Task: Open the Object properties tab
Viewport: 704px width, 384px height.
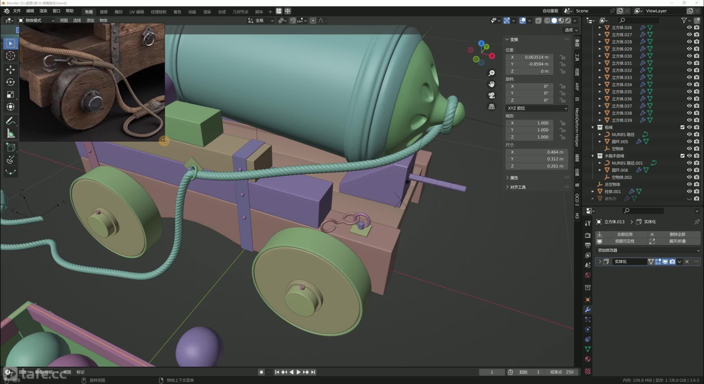Action: (588, 300)
